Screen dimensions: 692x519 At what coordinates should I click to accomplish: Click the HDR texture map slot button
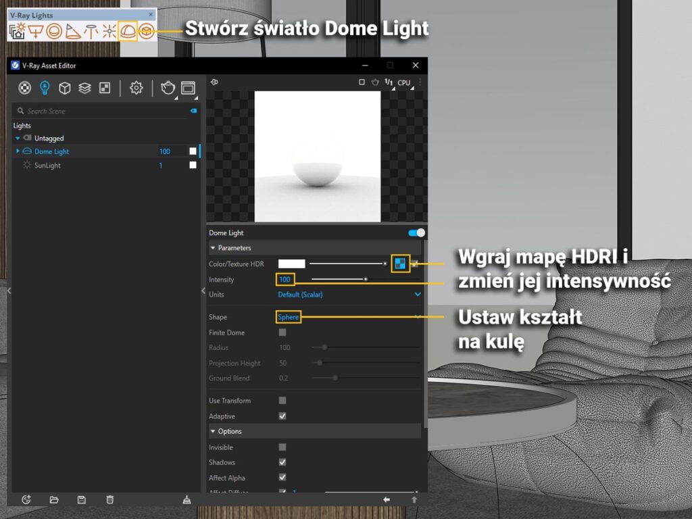(401, 264)
